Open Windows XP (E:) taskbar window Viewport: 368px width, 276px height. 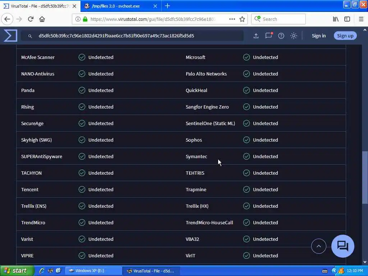(x=93, y=271)
